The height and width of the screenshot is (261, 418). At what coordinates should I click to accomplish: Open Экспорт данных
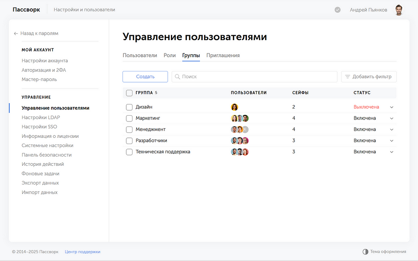point(40,183)
